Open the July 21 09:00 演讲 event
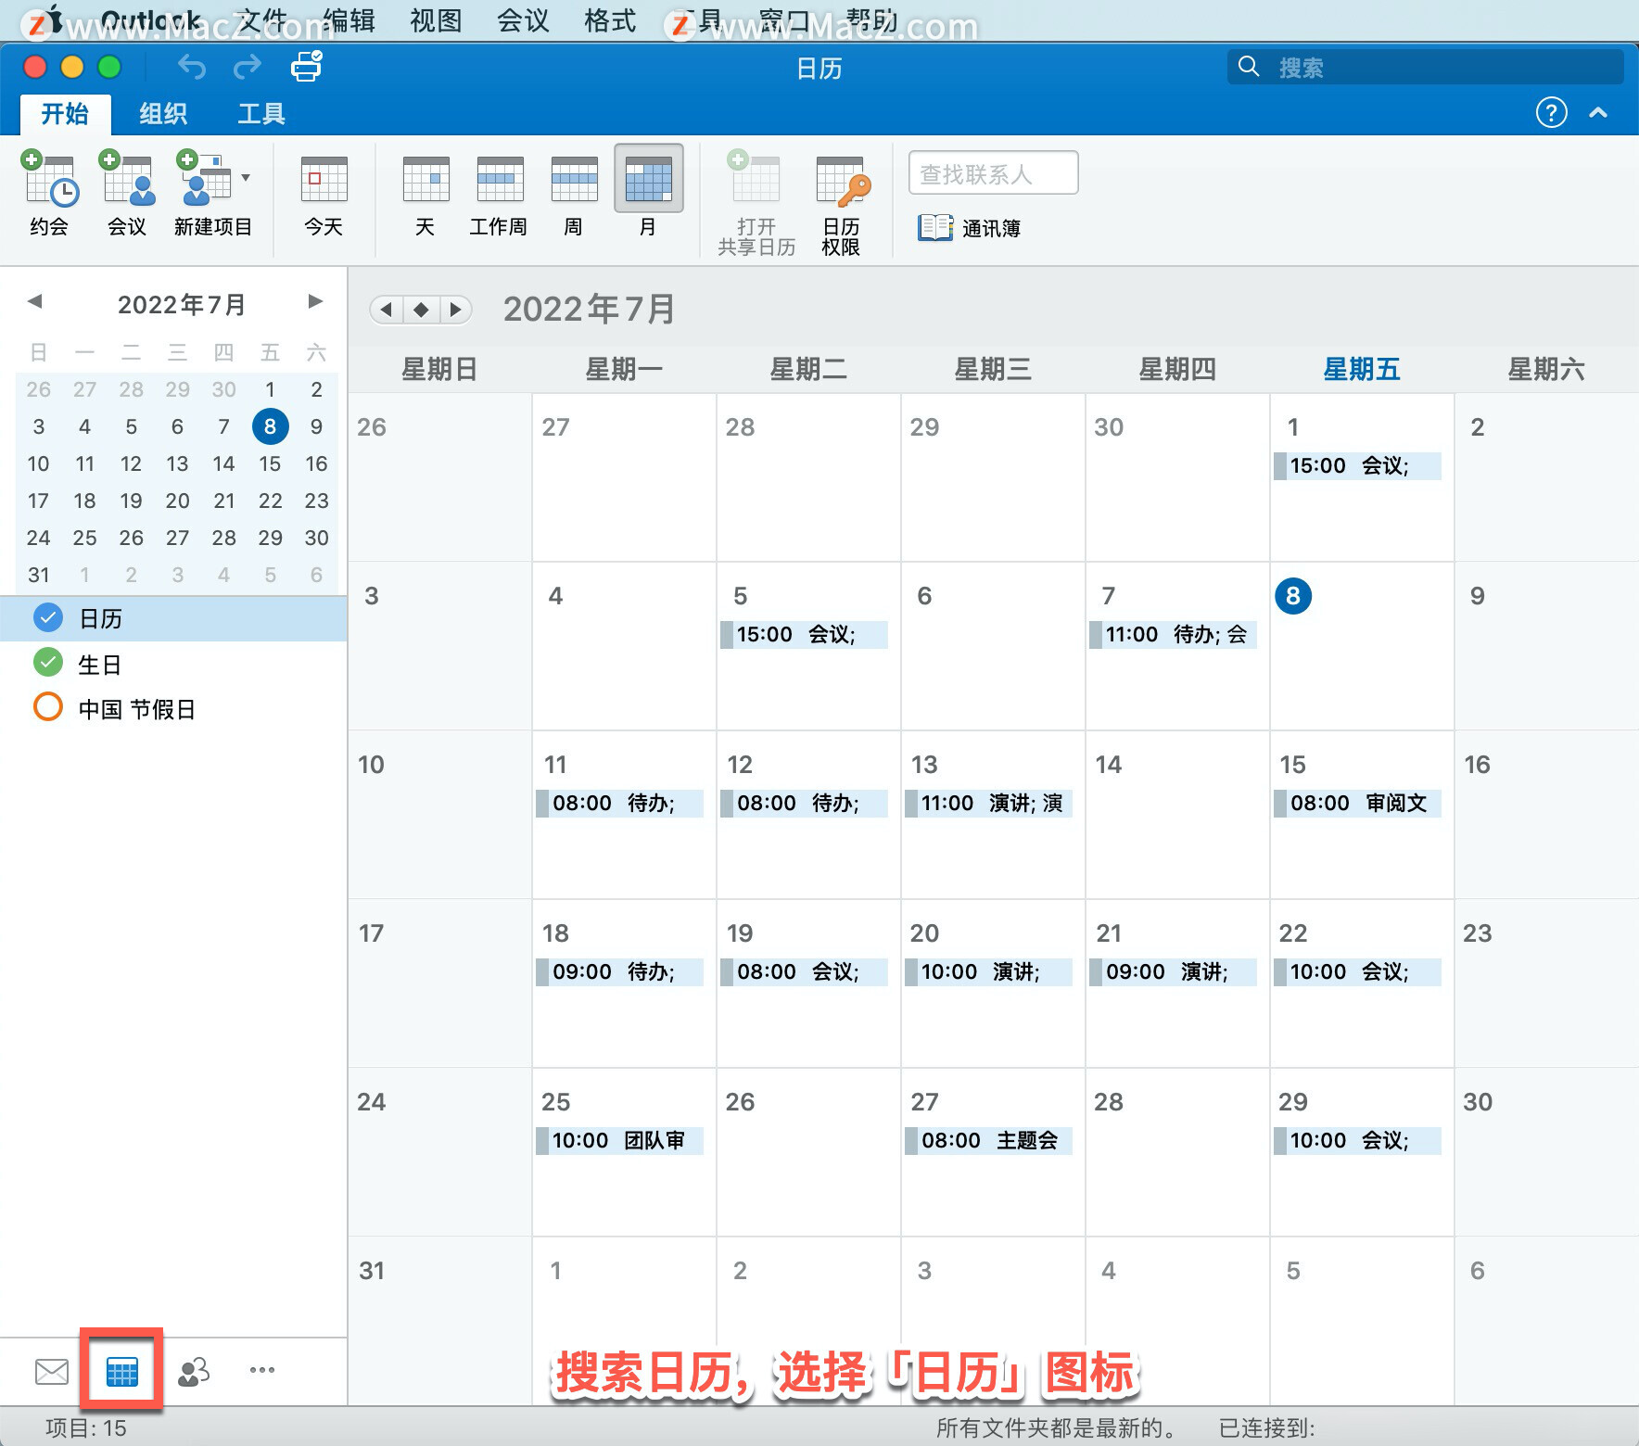Screen dimensions: 1639x1446 (x=1173, y=971)
